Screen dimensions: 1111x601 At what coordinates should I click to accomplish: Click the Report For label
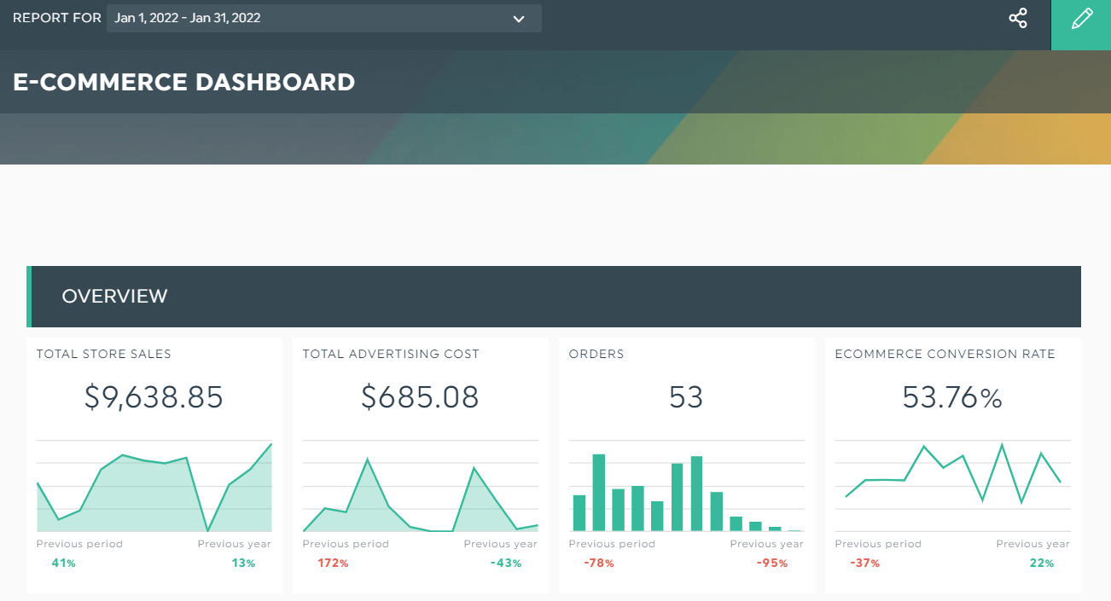coord(56,18)
